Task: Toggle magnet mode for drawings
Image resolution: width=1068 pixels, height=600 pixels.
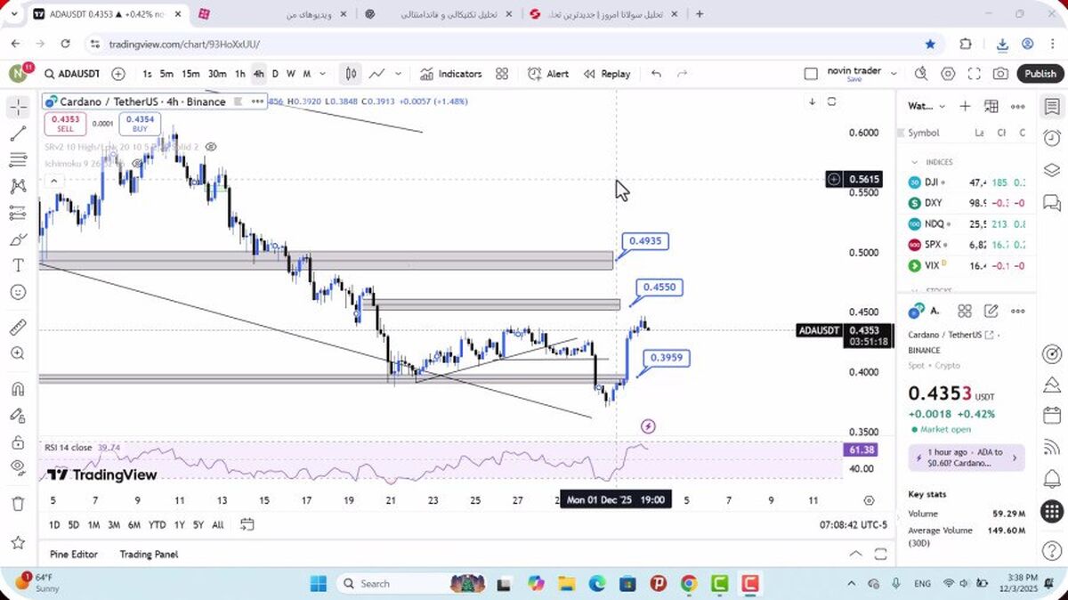Action: [x=18, y=389]
